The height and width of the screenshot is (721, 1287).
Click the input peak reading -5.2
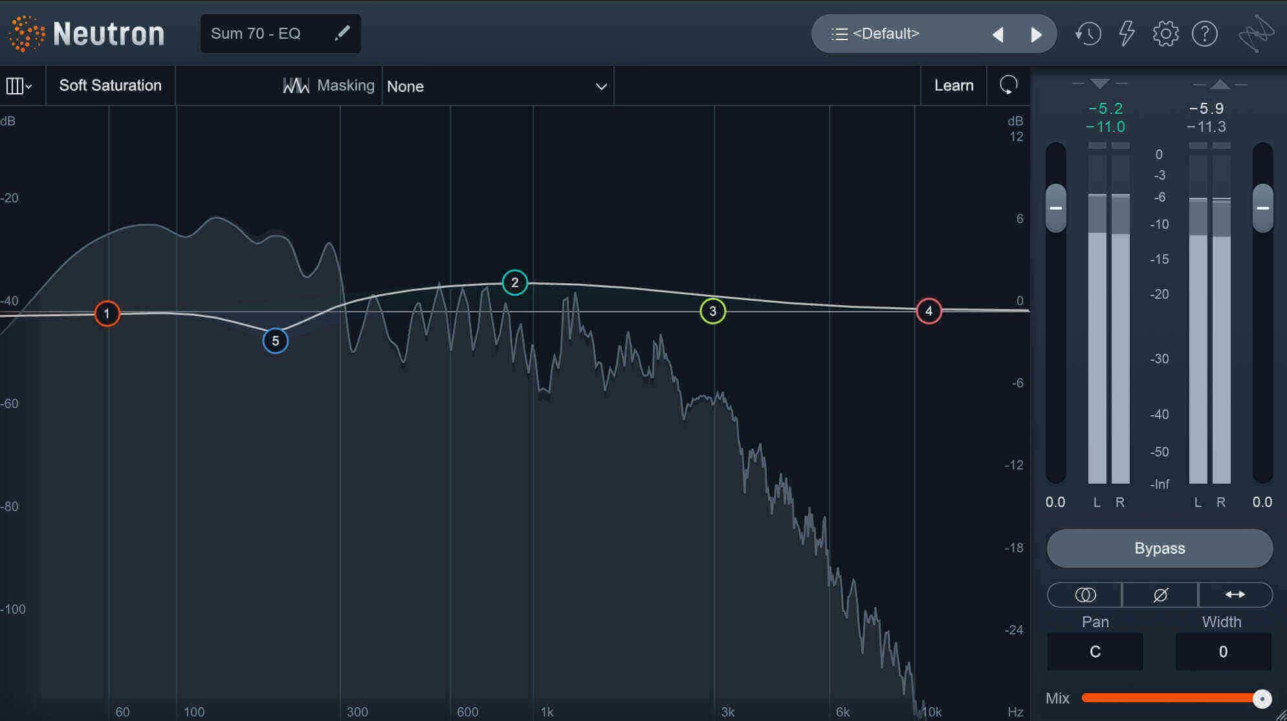pyautogui.click(x=1105, y=109)
